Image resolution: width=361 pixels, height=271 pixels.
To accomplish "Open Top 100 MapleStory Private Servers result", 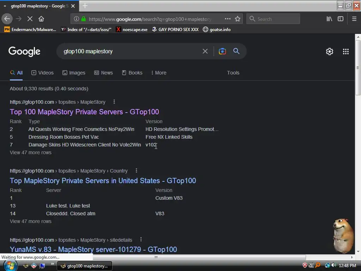I will [84, 112].
